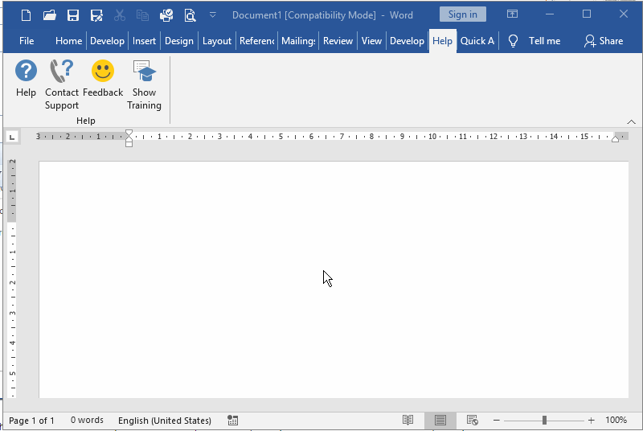Open zoom dialog via 100% level

(616, 420)
